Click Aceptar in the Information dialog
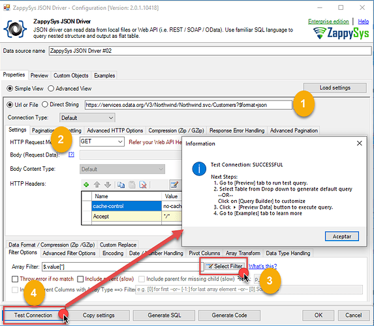Viewport: 374px width, 326px height. click(342, 237)
